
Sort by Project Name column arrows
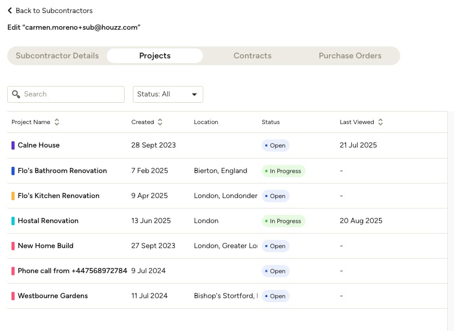57,122
